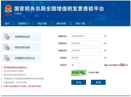Click the platform title 国家税务总局全国增值税发票查验平台

pyautogui.click(x=59, y=9)
